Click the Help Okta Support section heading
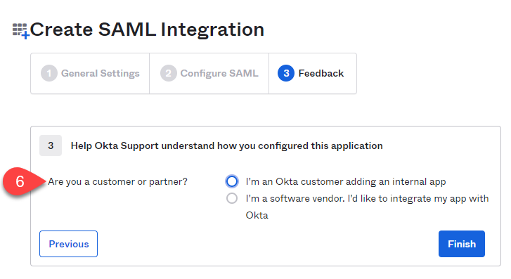 [227, 145]
